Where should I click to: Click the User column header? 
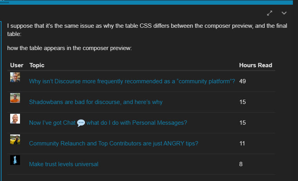[17, 65]
